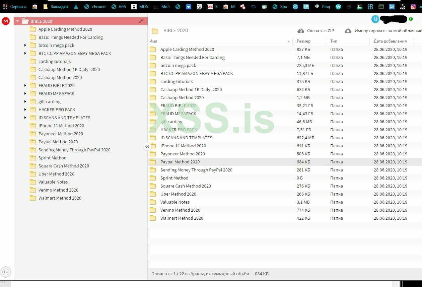Open the chrome bookmark
This screenshot has width=422, height=287.
tap(95, 6)
